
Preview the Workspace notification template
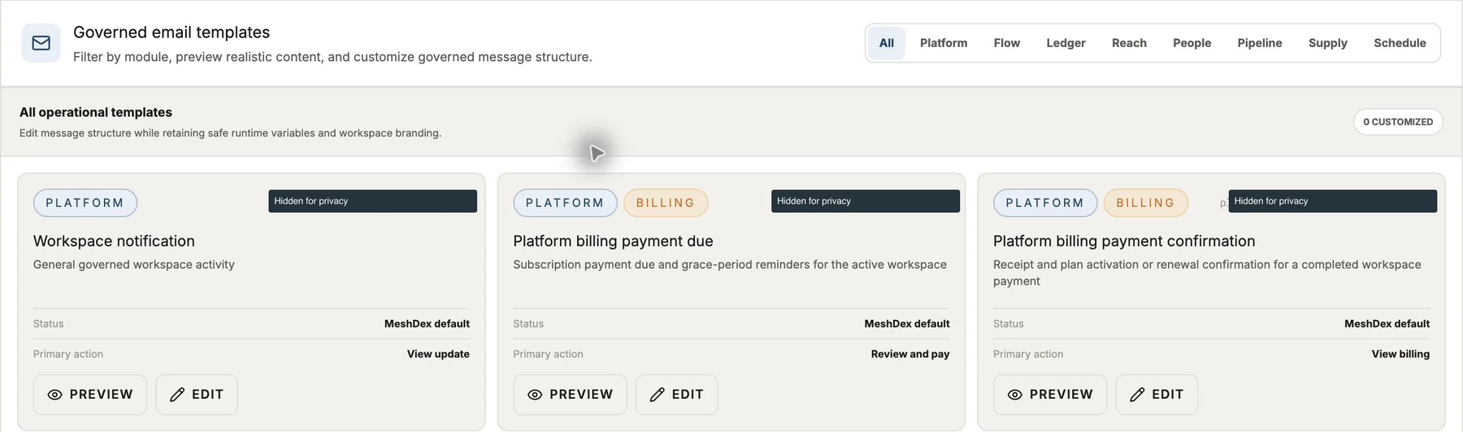[90, 395]
